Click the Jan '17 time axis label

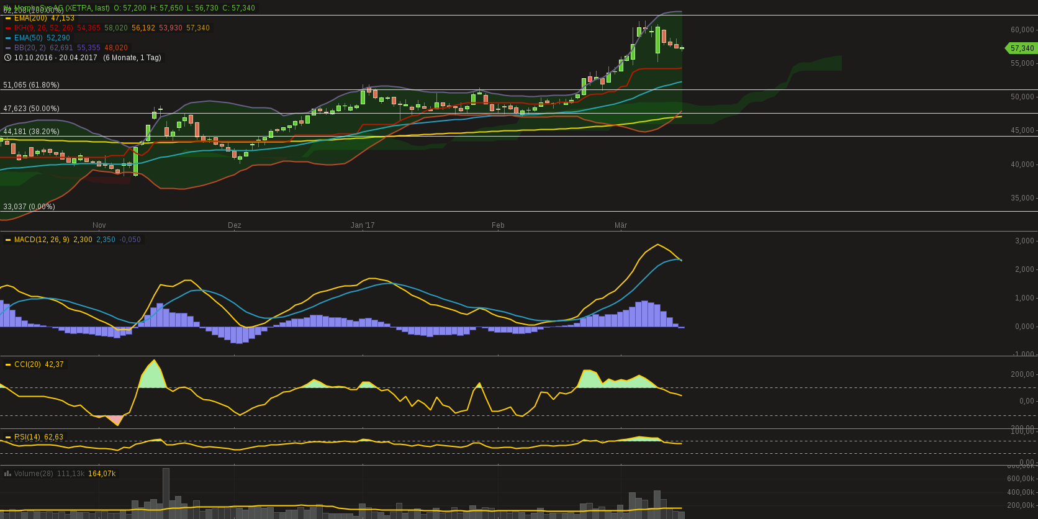click(x=363, y=225)
